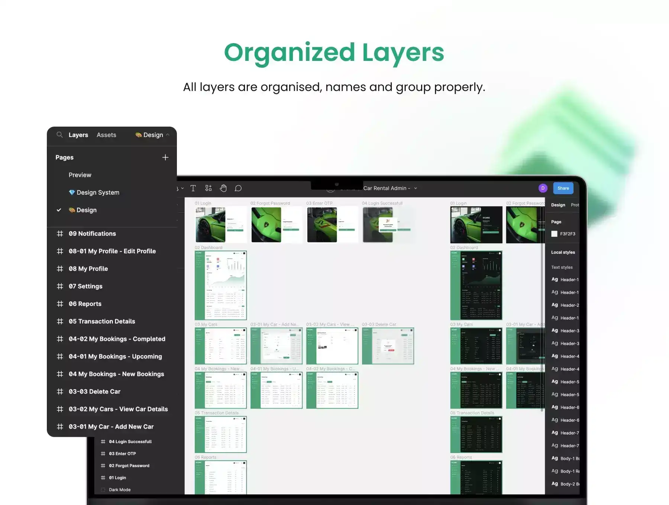
Task: Click the blue Share button
Action: point(563,188)
